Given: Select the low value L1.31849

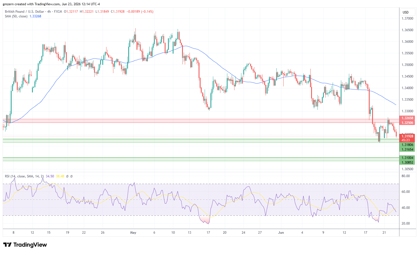Looking at the screenshot, I should pos(102,12).
